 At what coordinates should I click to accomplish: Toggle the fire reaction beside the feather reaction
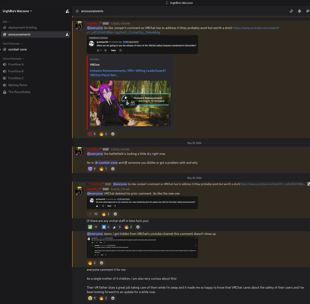pyautogui.click(x=128, y=227)
